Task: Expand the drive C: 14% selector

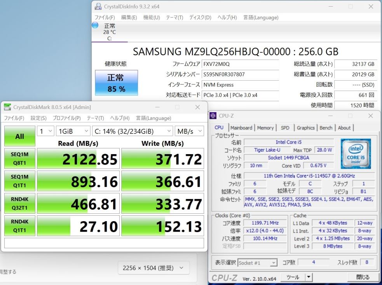Action: click(x=133, y=131)
